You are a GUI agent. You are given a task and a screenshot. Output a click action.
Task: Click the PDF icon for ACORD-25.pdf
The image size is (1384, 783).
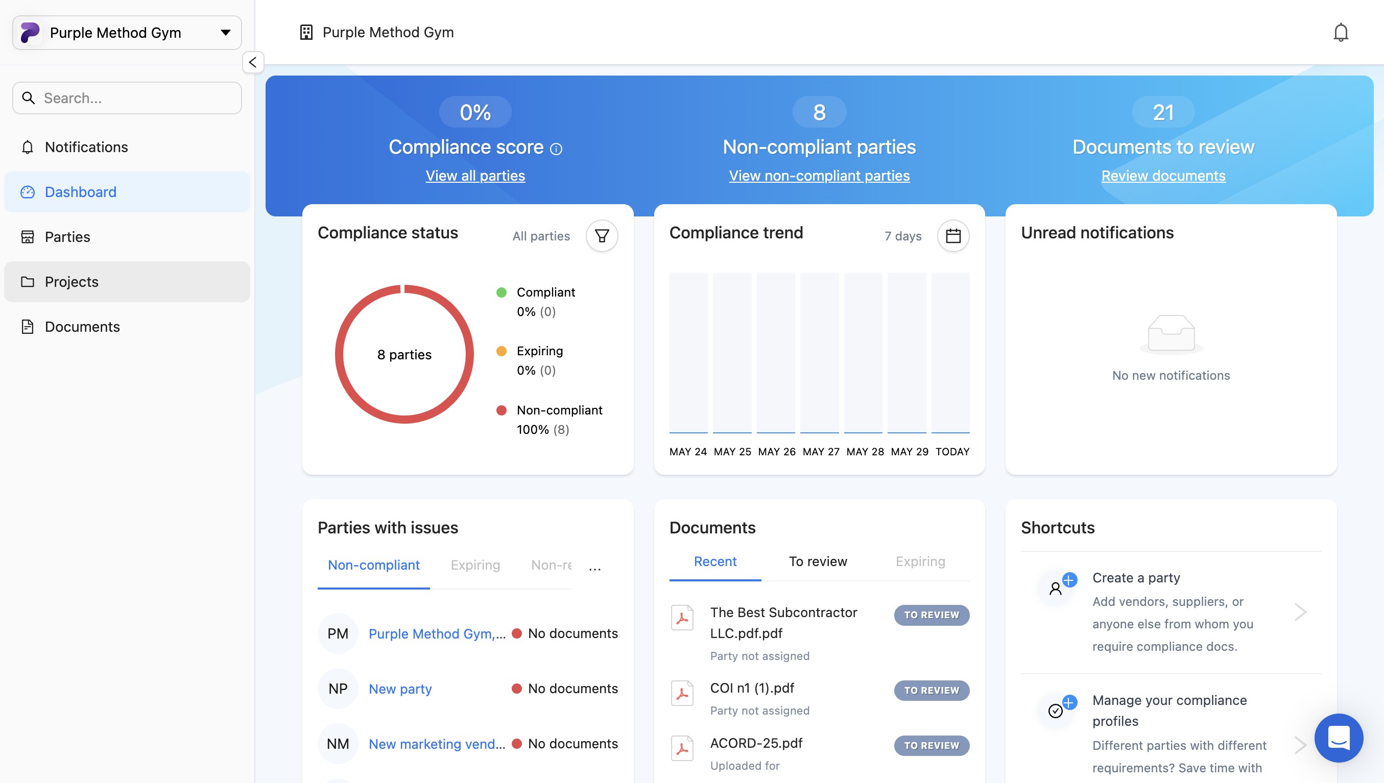[681, 748]
